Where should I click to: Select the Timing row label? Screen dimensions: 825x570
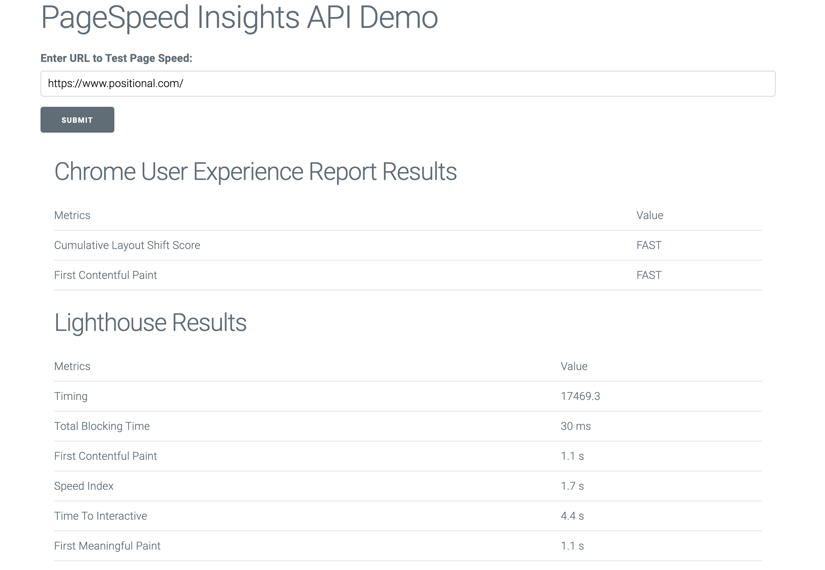[x=71, y=397]
